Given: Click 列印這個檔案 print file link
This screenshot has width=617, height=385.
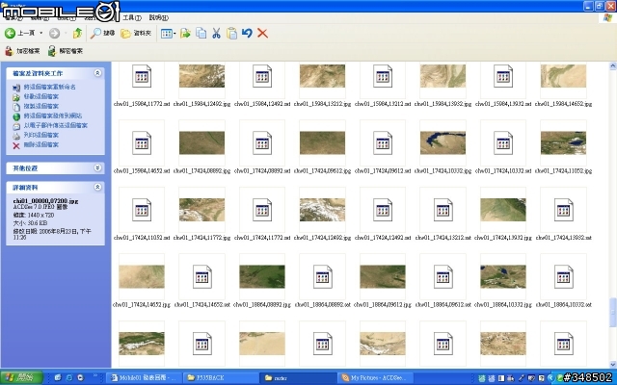Looking at the screenshot, I should (x=41, y=135).
